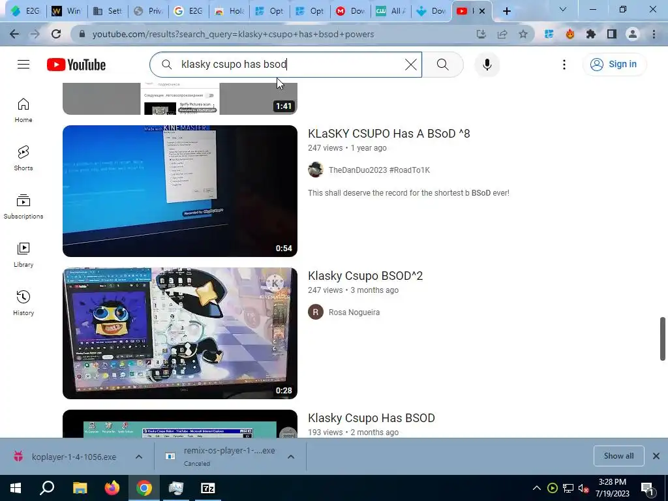Open video title Klasky Csupo BSOD^2

coord(365,276)
